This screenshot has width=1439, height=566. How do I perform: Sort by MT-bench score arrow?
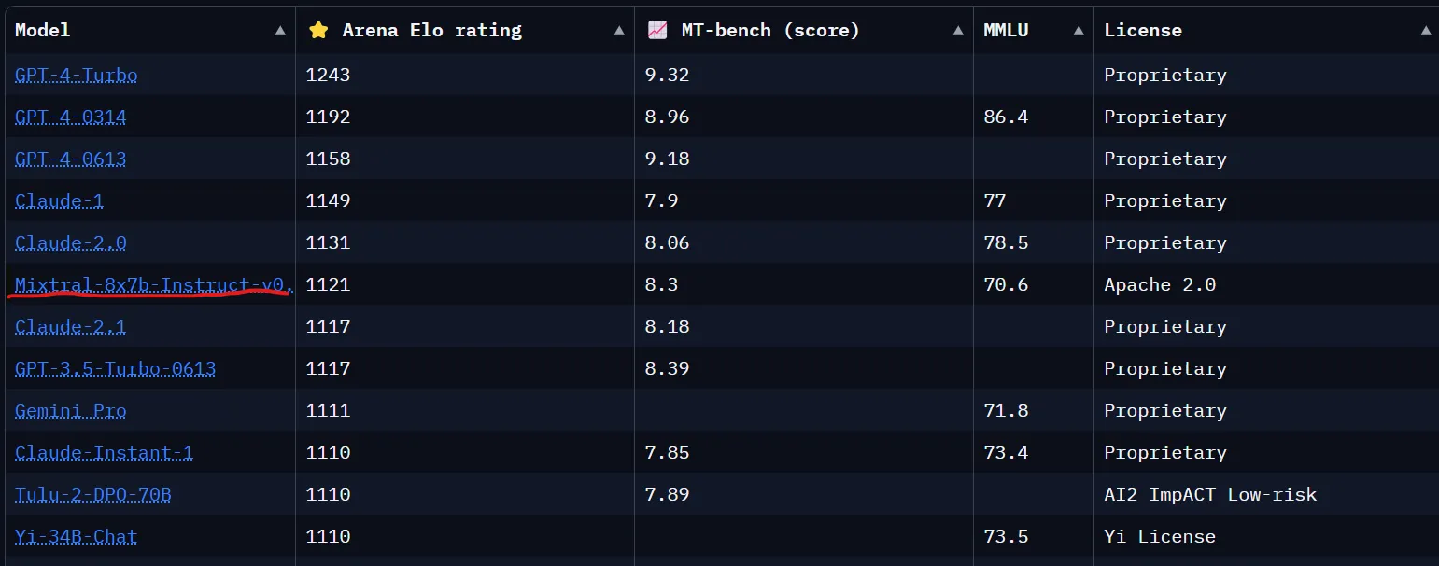point(958,31)
